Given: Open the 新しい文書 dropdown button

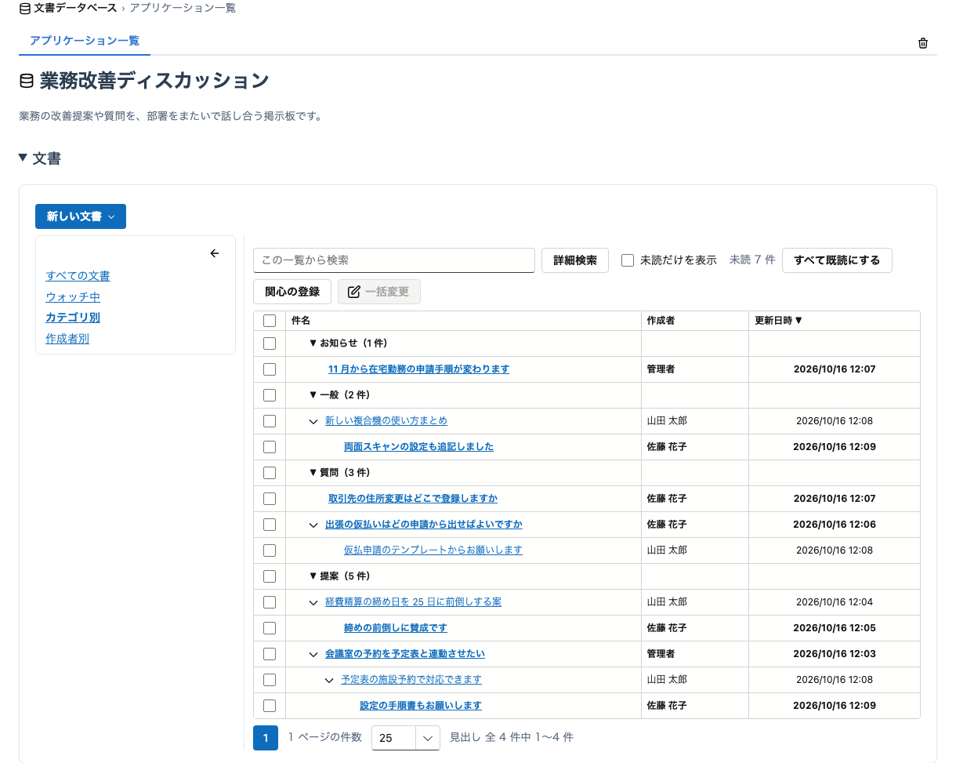Looking at the screenshot, I should click(x=81, y=216).
